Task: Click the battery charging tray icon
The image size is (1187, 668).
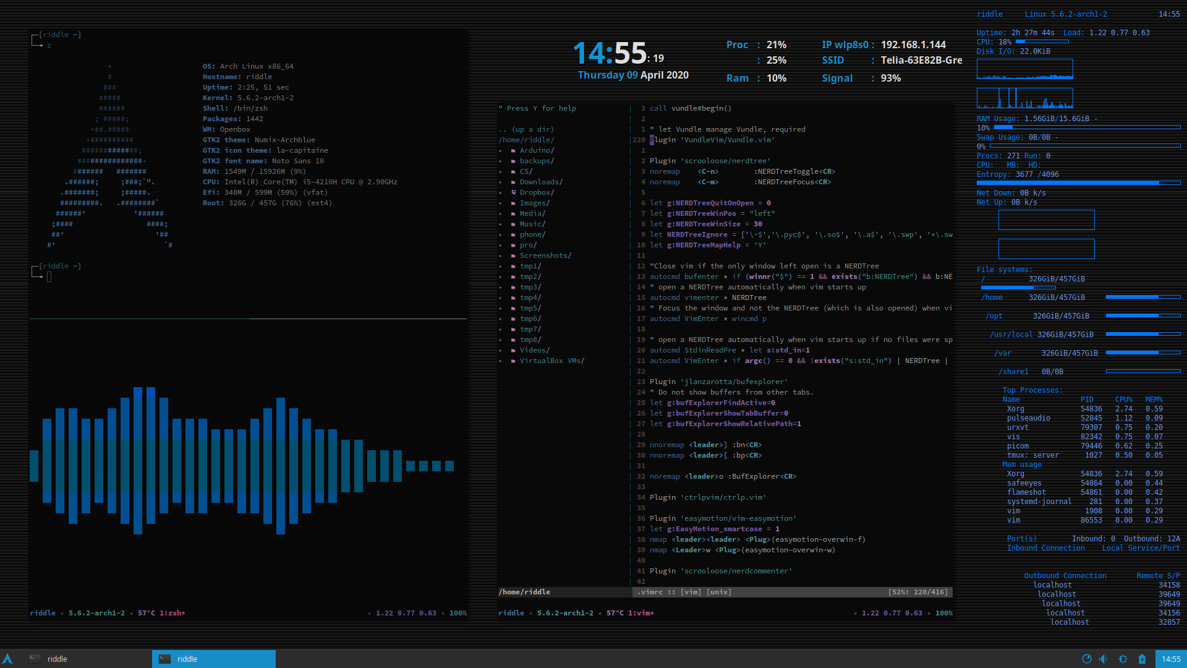Action: point(1142,659)
